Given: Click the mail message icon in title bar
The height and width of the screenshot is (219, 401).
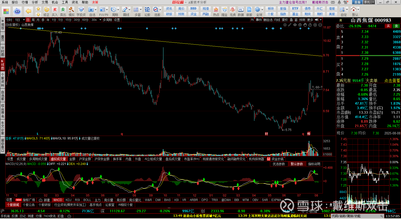Looking at the screenshot, I should click(333, 2).
